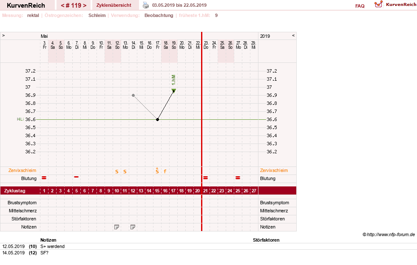Open note icon on cycle day 10
The height and width of the screenshot is (265, 417).
pyautogui.click(x=116, y=227)
